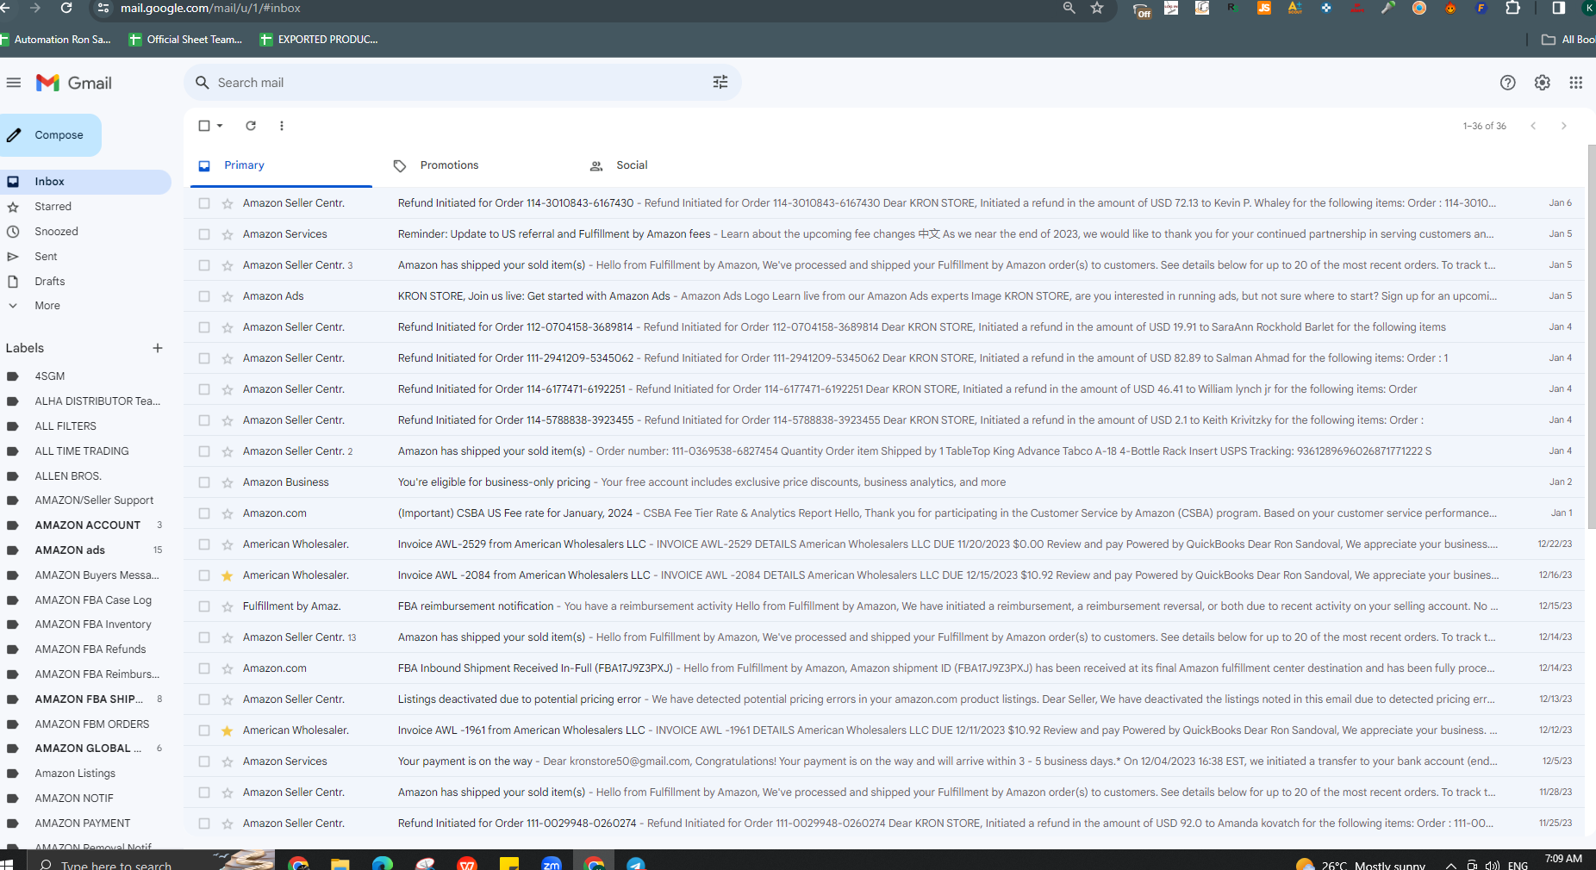Refresh the inbox message list
Screen dimensions: 1596x870
click(x=251, y=126)
